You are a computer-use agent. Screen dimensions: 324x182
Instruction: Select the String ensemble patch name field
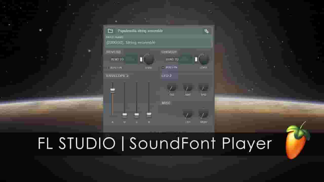(x=159, y=42)
